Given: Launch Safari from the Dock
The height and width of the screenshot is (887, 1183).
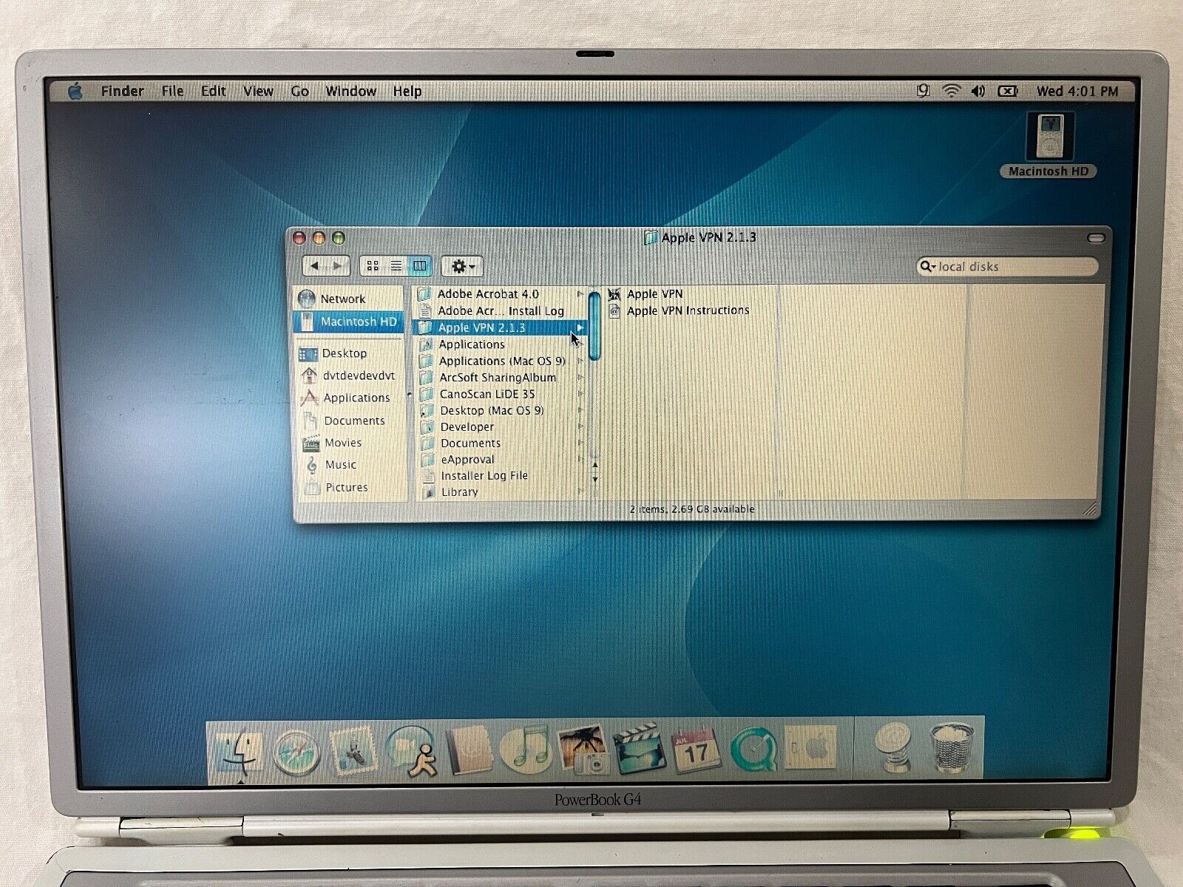Looking at the screenshot, I should coord(296,752).
